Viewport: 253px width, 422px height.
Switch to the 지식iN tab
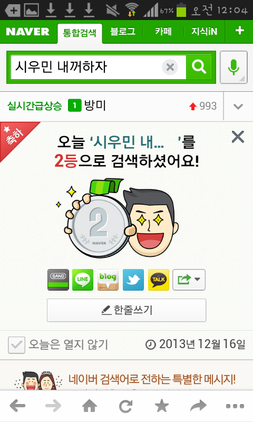coord(205,32)
